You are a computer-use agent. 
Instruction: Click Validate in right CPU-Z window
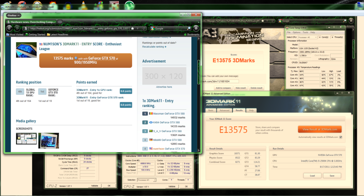coord(172,186)
